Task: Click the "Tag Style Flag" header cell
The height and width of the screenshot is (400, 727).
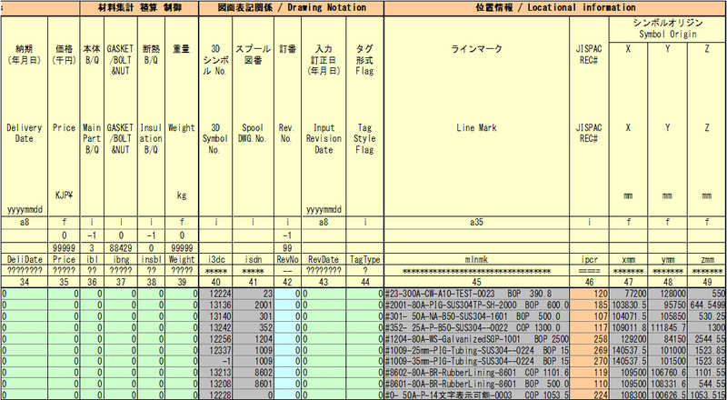Action: coord(365,135)
